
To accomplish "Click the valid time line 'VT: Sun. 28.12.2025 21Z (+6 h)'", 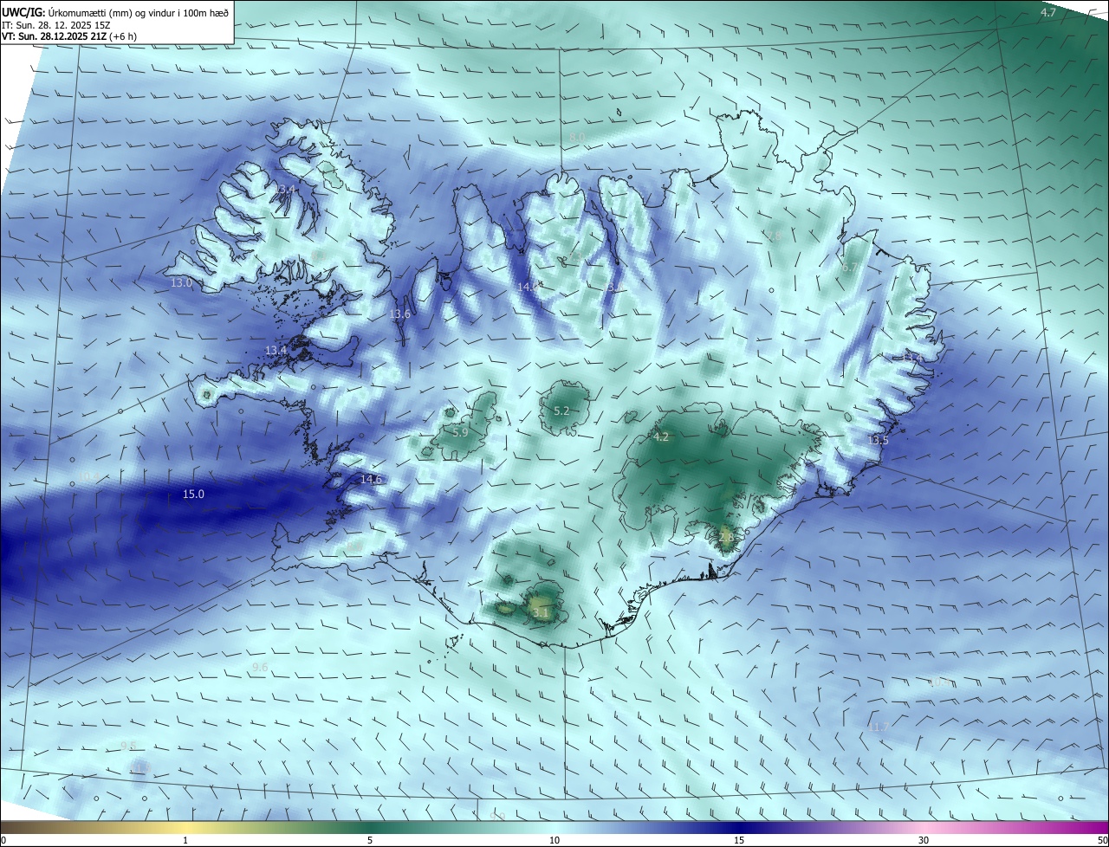I will click(x=68, y=36).
